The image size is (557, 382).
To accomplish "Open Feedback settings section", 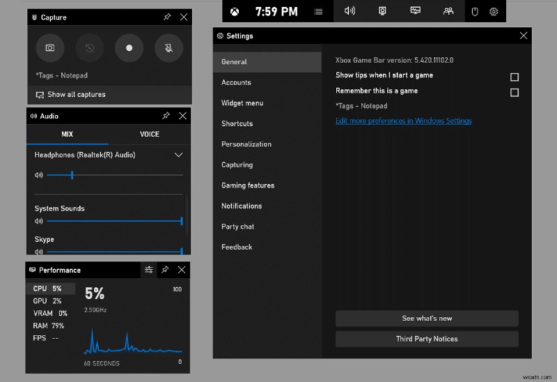I will 267,247.
